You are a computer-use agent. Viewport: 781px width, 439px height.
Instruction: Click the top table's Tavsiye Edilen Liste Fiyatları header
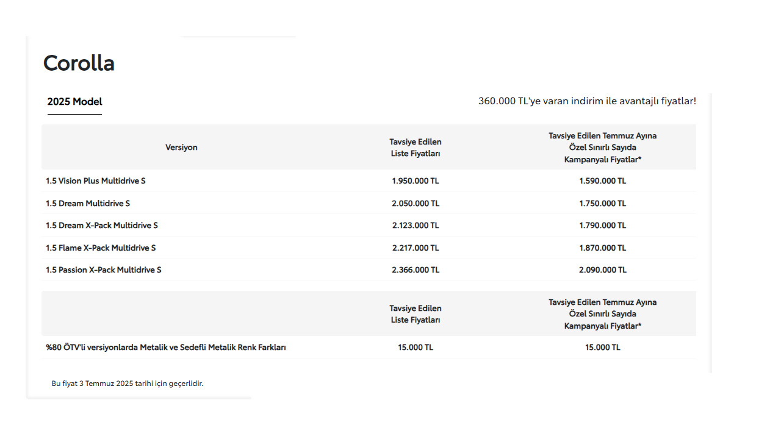(x=416, y=148)
